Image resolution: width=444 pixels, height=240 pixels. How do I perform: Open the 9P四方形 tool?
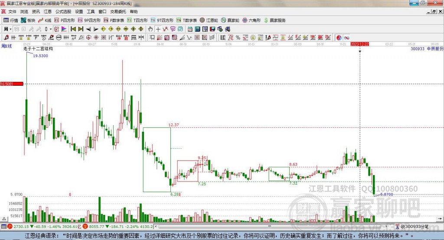pos(89,20)
